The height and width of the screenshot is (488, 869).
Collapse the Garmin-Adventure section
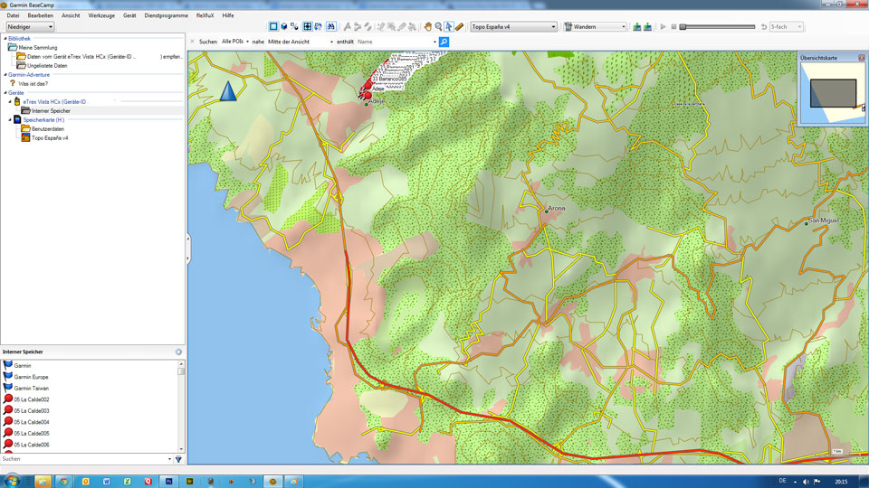(x=5, y=75)
